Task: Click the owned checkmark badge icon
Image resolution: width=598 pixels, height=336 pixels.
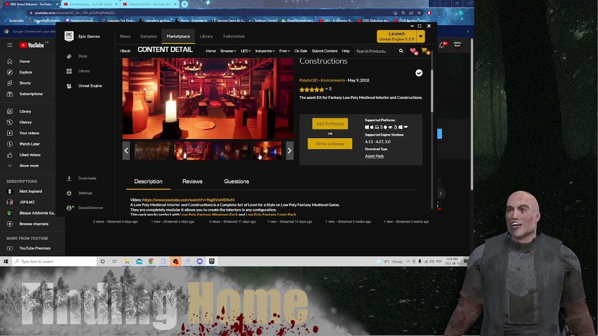Action: pyautogui.click(x=419, y=73)
